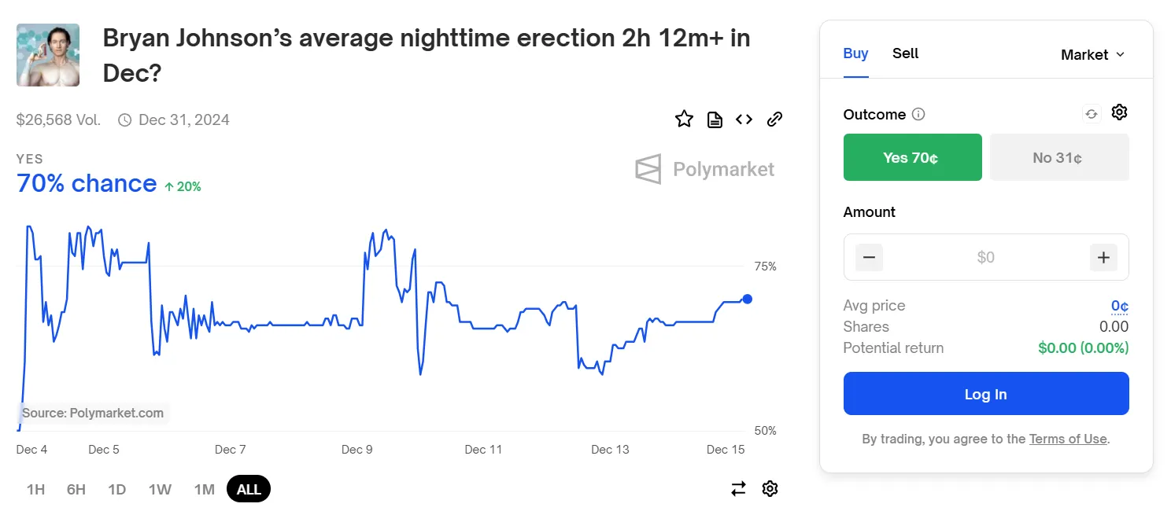The image size is (1171, 511).
Task: Switch to the Buy tab
Action: (855, 53)
